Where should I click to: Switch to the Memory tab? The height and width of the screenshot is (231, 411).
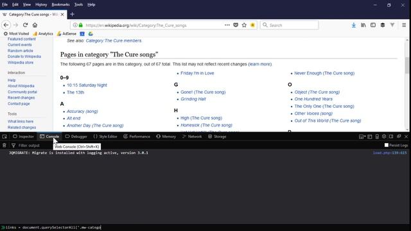166,137
